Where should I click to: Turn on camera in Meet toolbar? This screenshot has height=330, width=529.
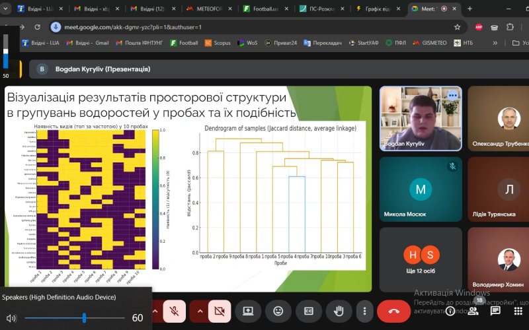220,311
